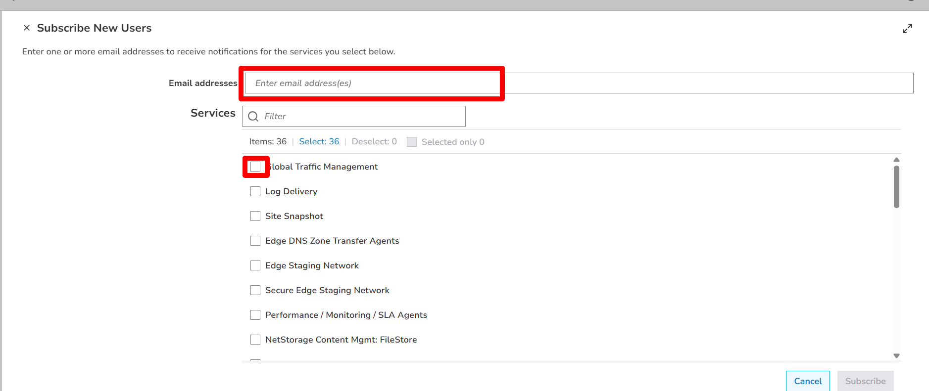Click the scroll up arrow in services list
Viewport: 929px width, 391px height.
pyautogui.click(x=896, y=160)
